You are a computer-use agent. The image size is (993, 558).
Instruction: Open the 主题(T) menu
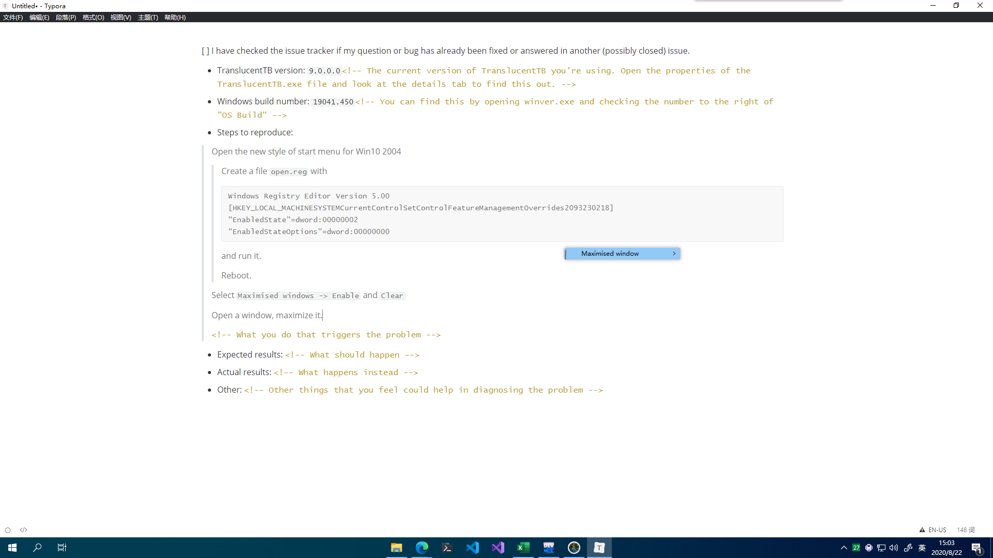[x=148, y=18]
